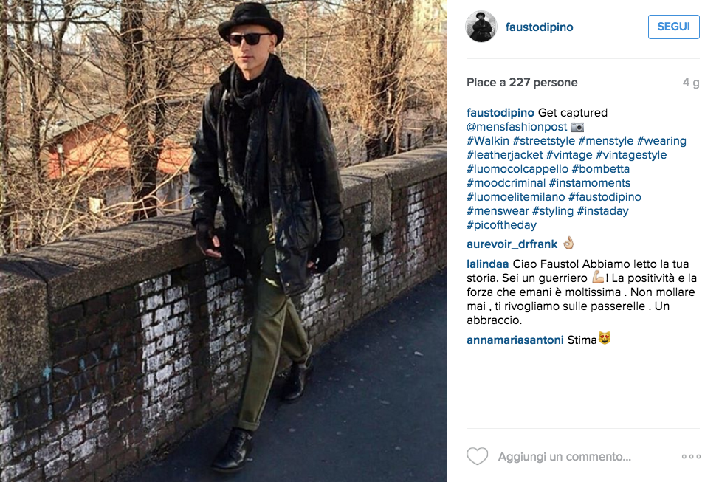The image size is (719, 482).
Task: Open faustodipino username in caption
Action: [500, 113]
